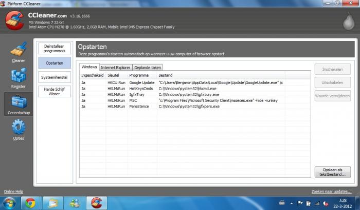Screen dimensions: 360x210
Task: Open the Online Help link
Action: [13, 192]
